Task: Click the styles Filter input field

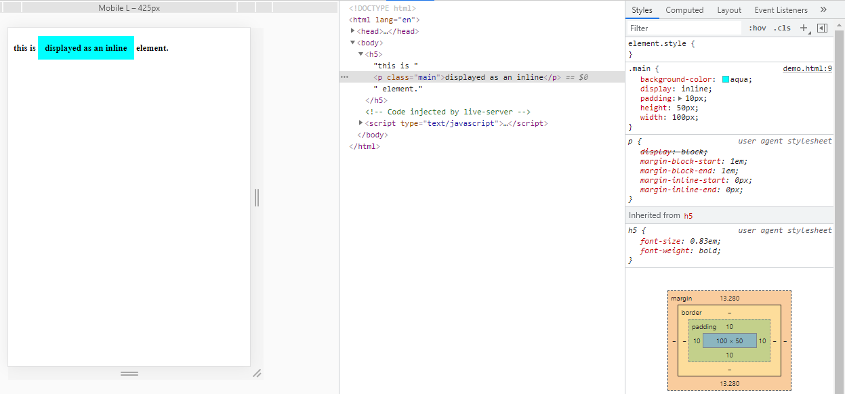Action: pos(684,28)
